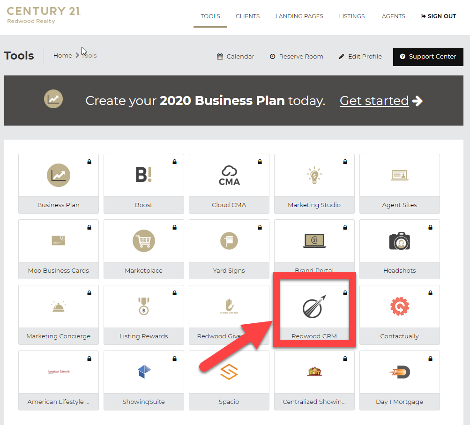Open the Landing Pages tab
This screenshot has width=470, height=425.
299,16
